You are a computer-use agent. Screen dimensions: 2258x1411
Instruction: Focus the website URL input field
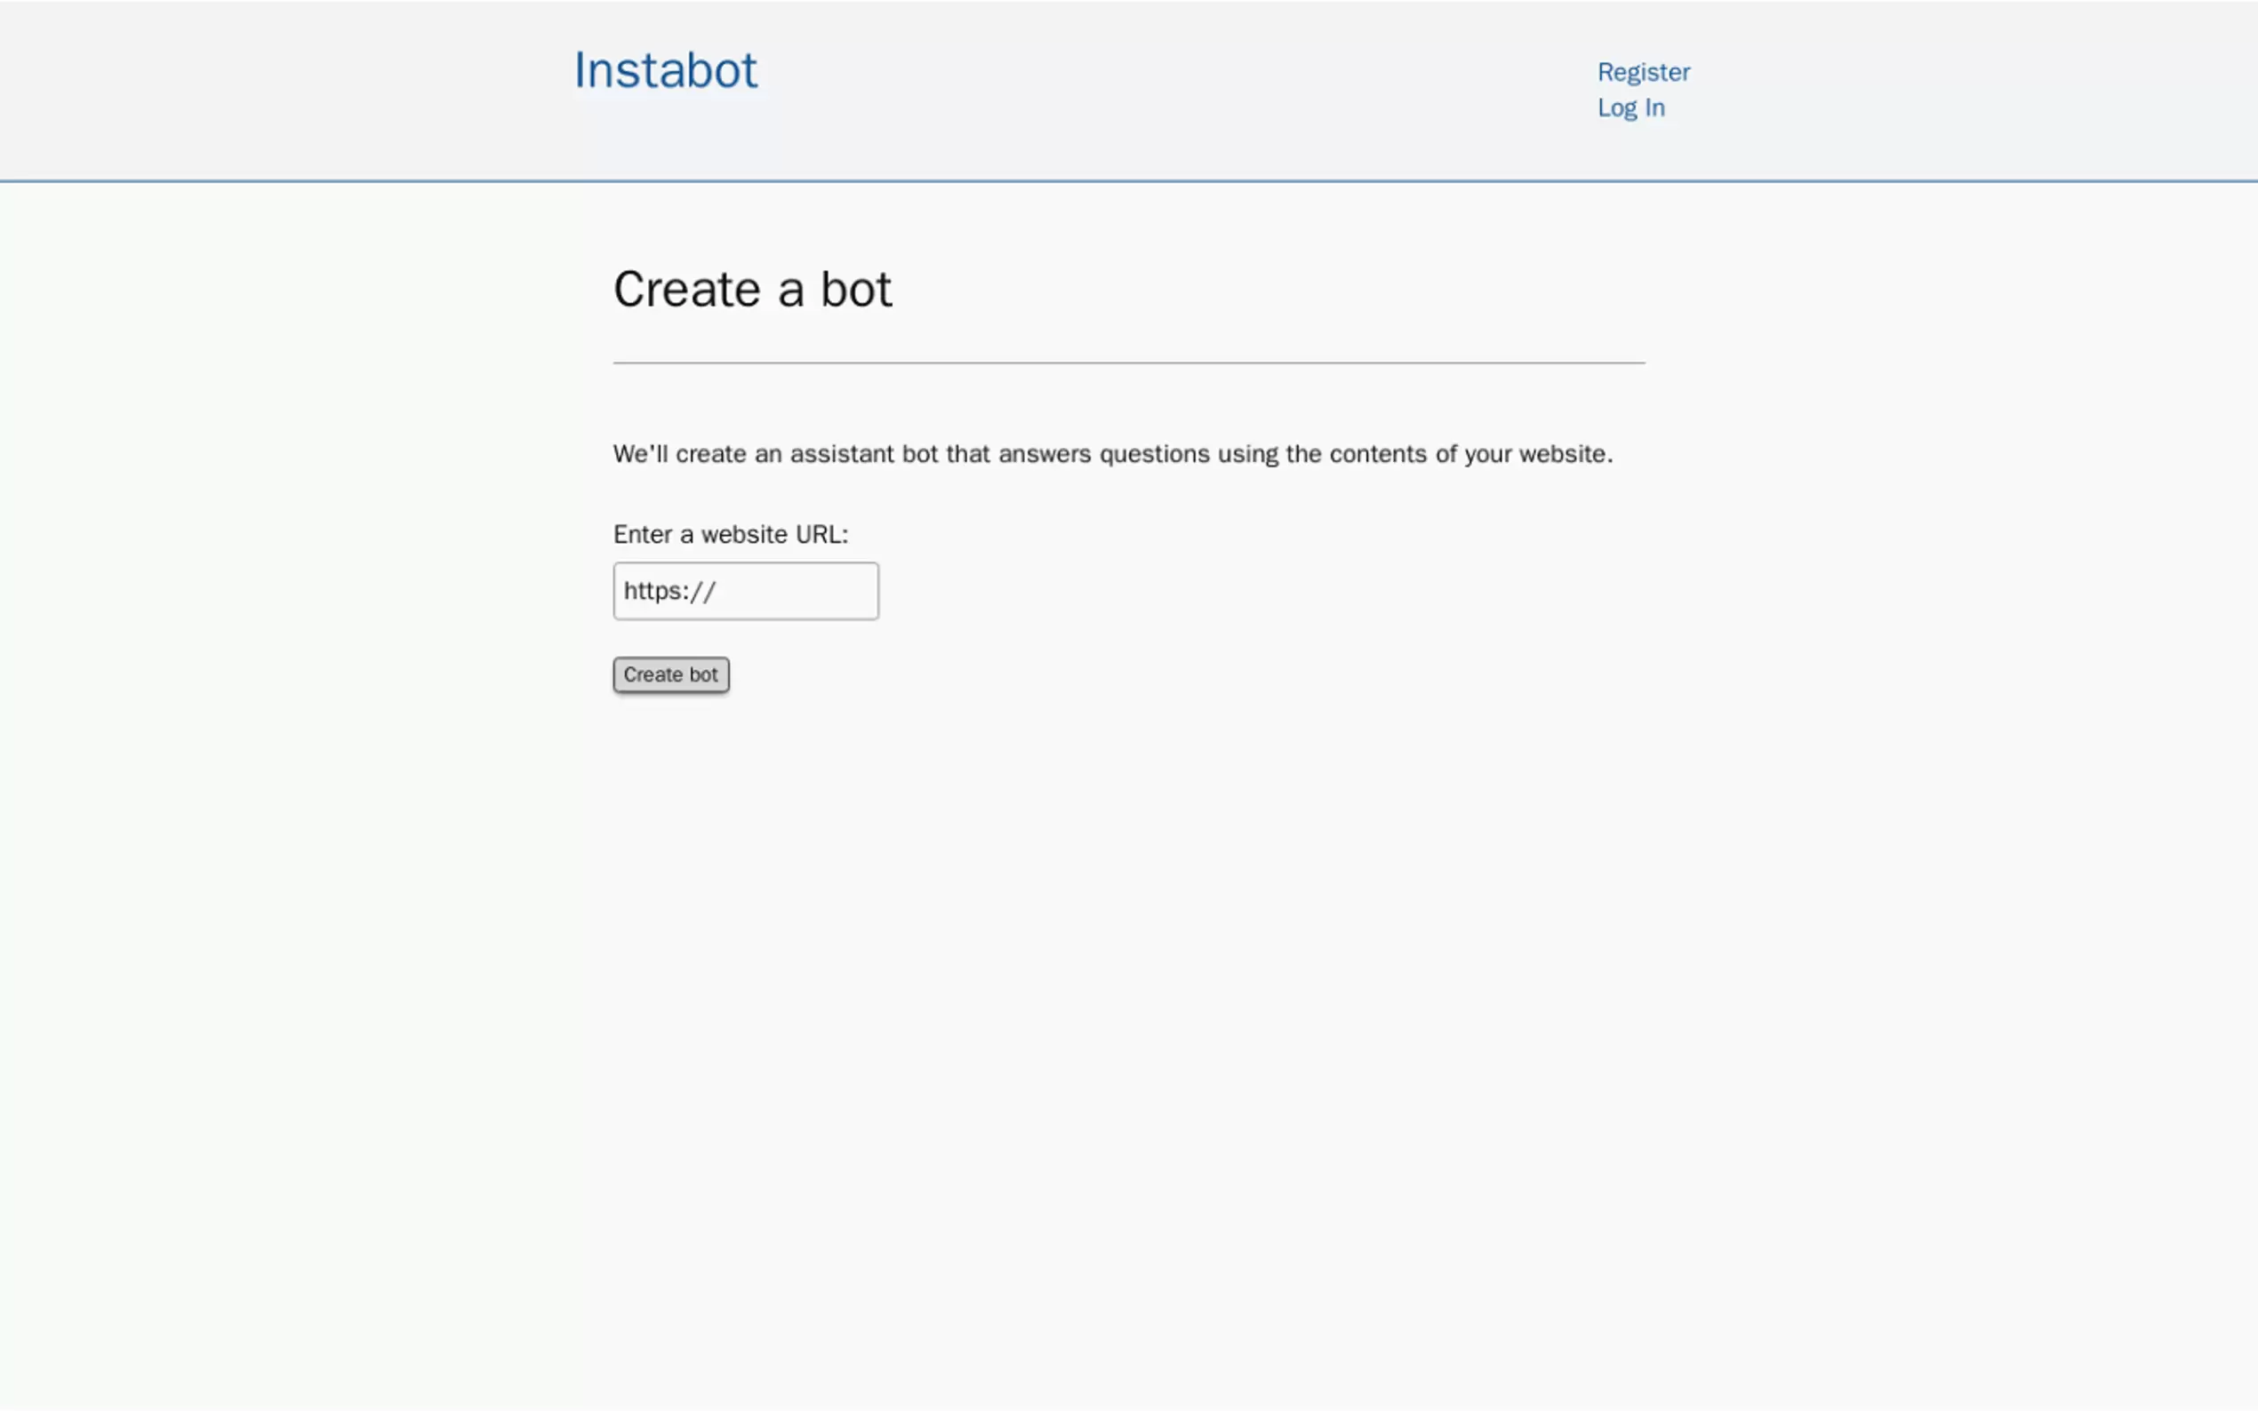(x=745, y=591)
